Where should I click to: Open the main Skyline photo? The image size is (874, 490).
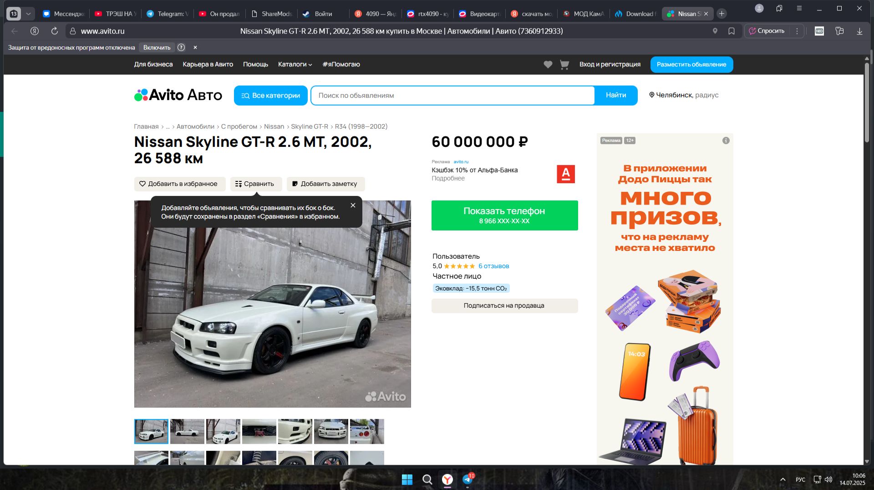(x=272, y=304)
